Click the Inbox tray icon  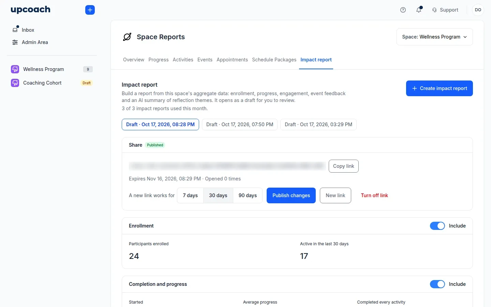[15, 30]
